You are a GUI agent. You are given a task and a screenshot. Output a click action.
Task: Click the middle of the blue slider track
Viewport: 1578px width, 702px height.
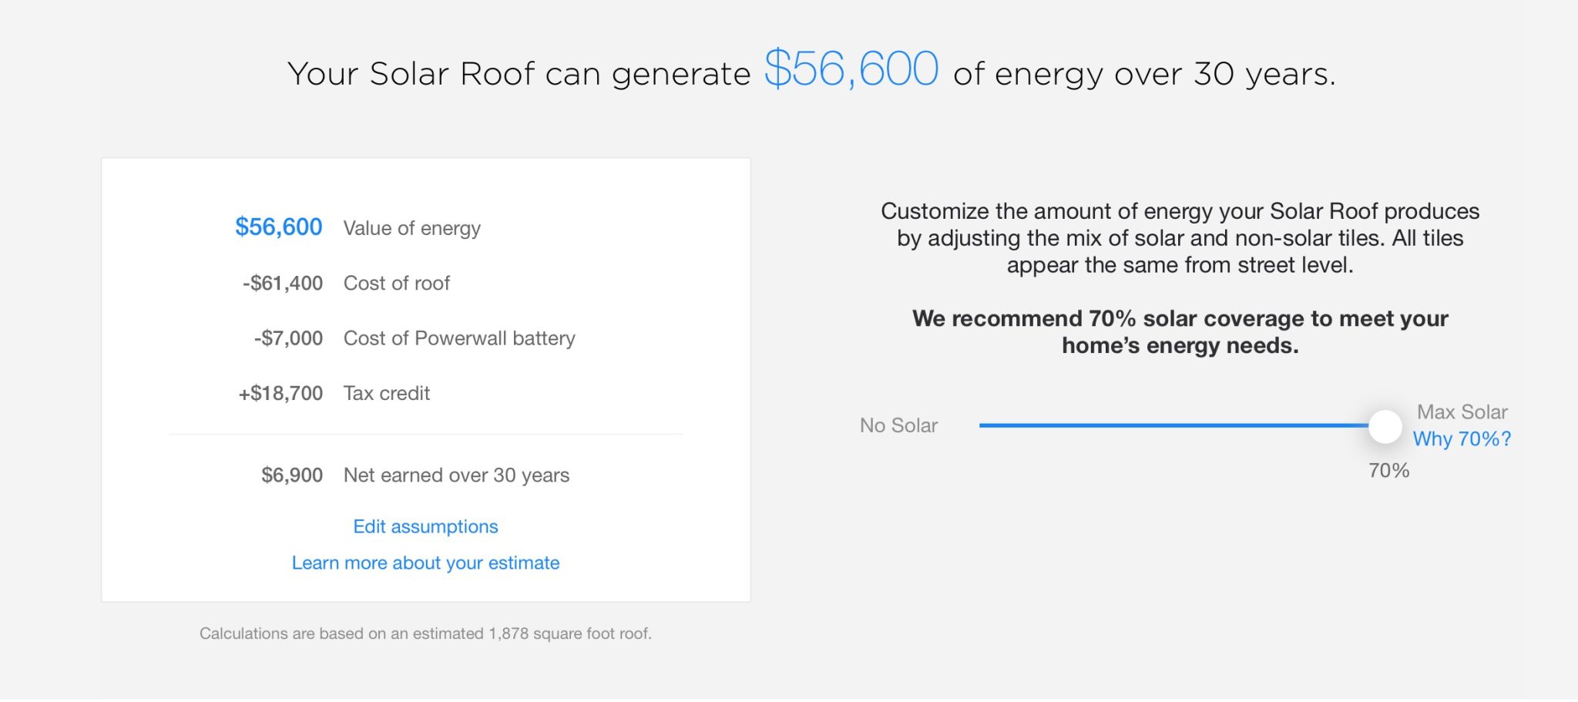[1173, 425]
